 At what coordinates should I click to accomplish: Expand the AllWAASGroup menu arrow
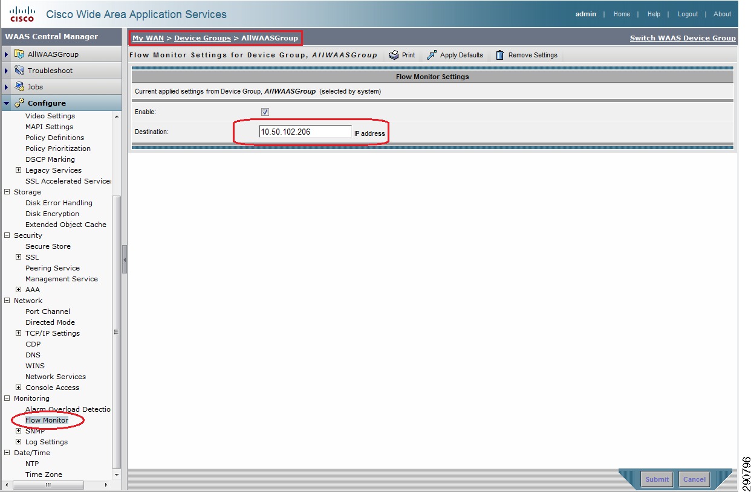7,54
